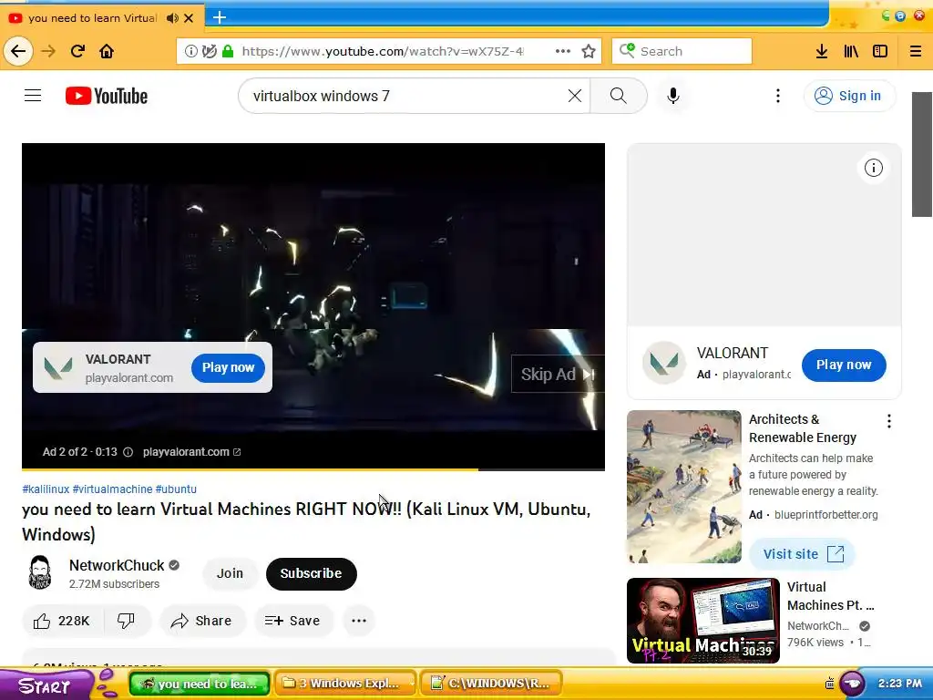
Task: Switch to C:\WINDOWS\R... taskbar window
Action: [491, 684]
